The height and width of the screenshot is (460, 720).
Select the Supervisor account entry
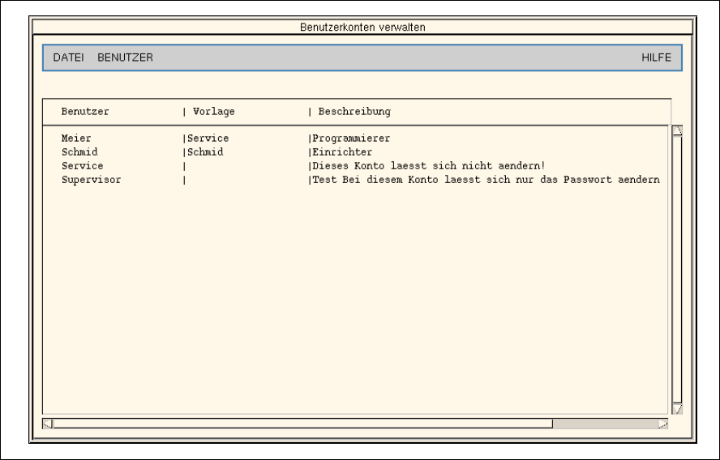pos(91,180)
